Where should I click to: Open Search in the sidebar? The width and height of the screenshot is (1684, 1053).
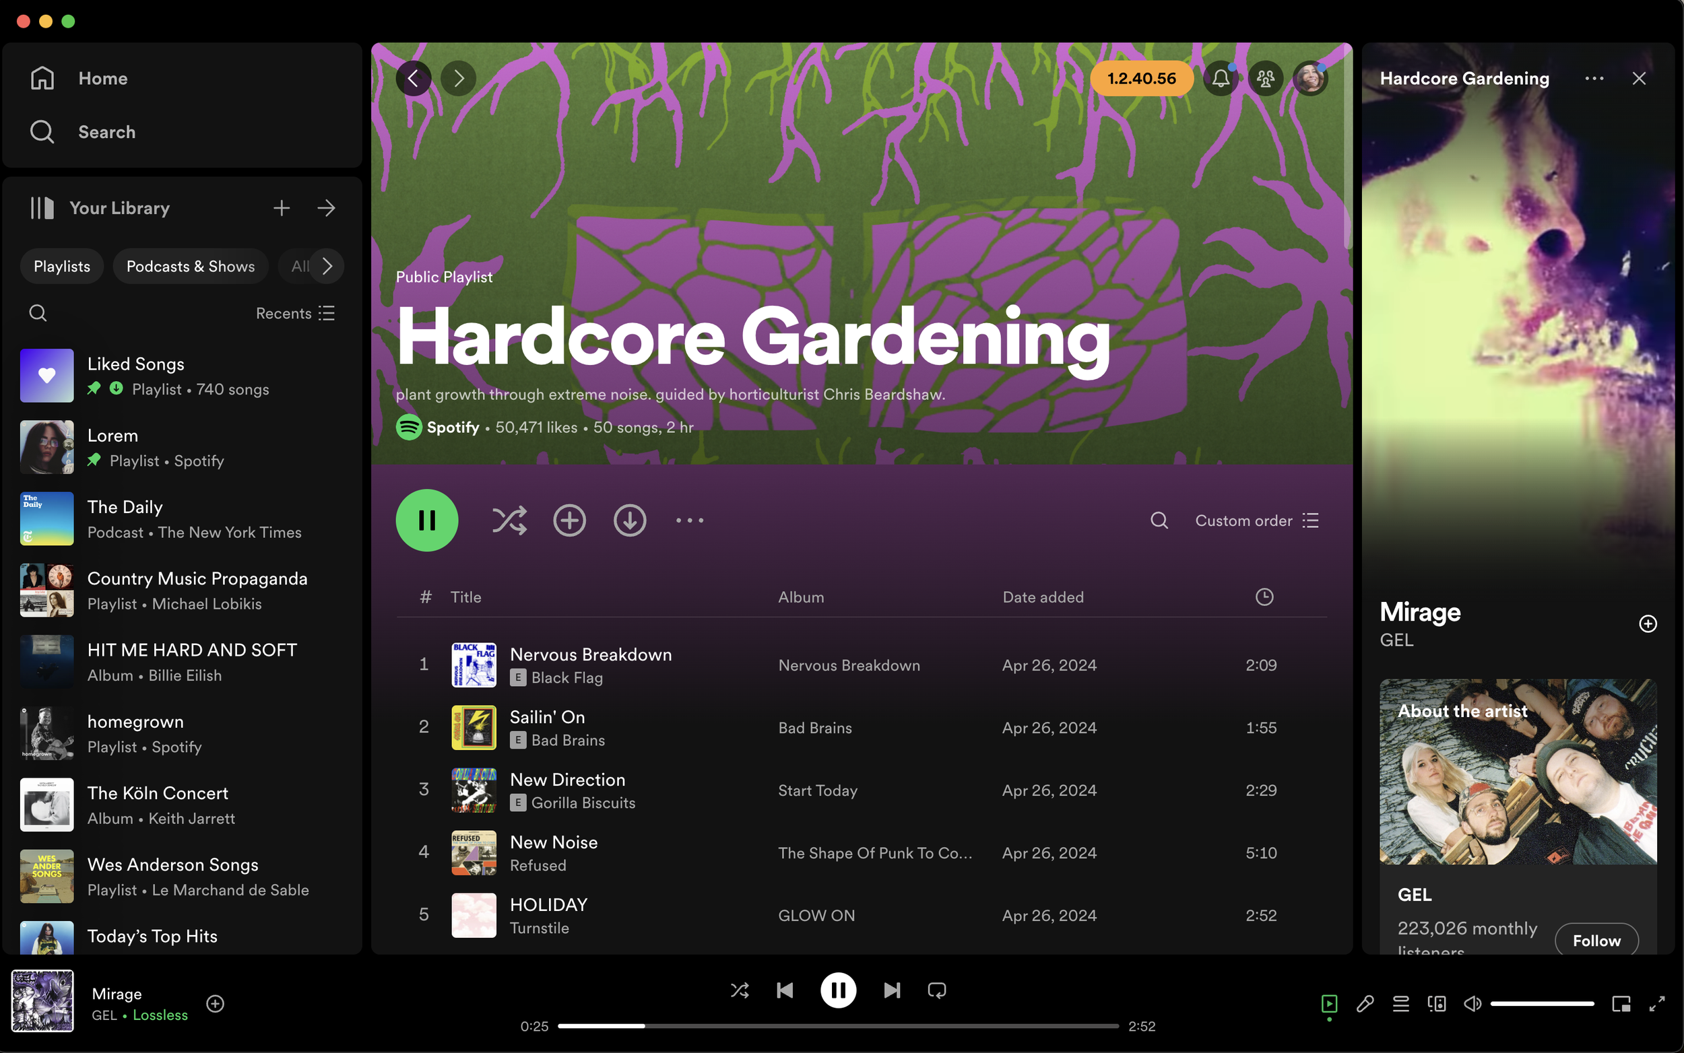[82, 132]
